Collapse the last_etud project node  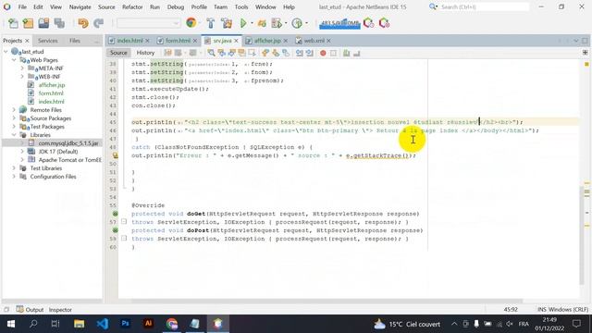click(x=6, y=52)
